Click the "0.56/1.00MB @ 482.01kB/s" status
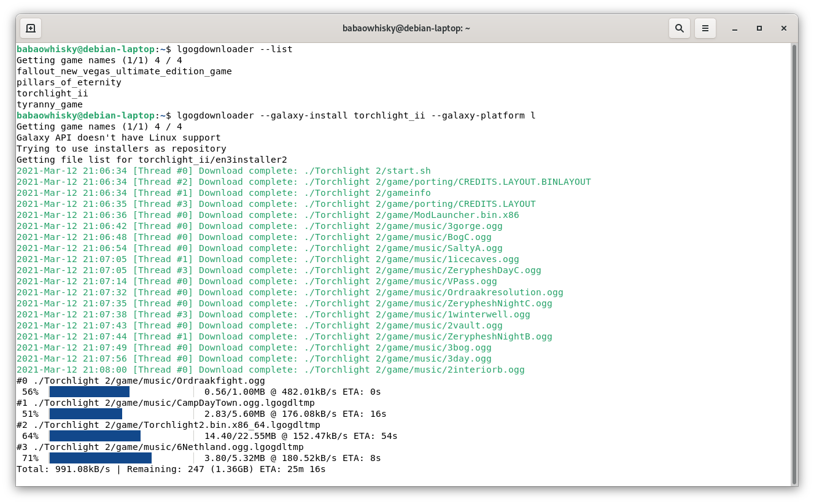 pyautogui.click(x=271, y=392)
